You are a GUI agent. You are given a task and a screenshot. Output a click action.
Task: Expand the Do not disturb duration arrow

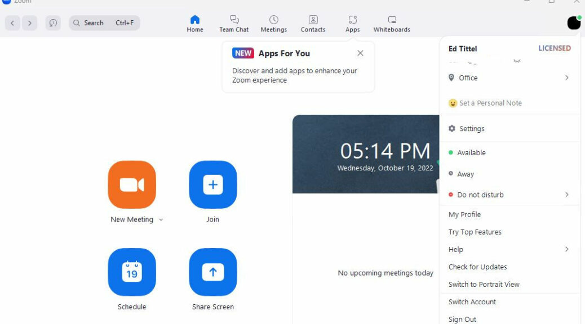pos(567,195)
